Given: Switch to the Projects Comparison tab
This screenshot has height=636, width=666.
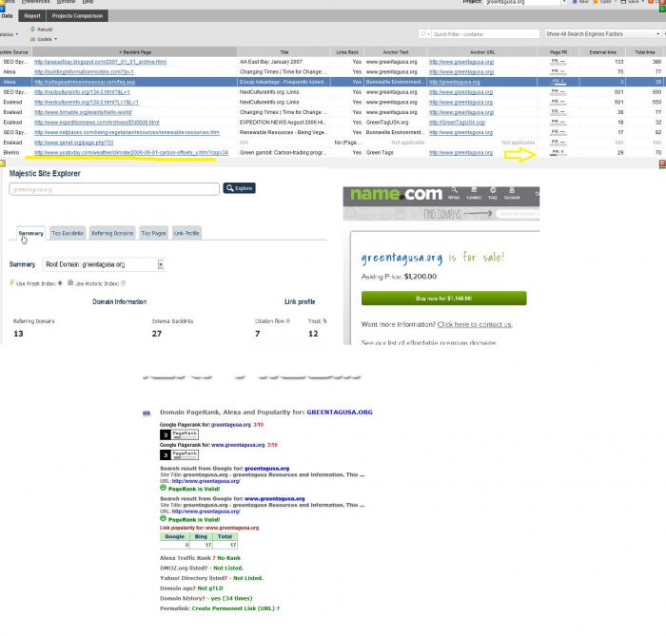Looking at the screenshot, I should [77, 16].
